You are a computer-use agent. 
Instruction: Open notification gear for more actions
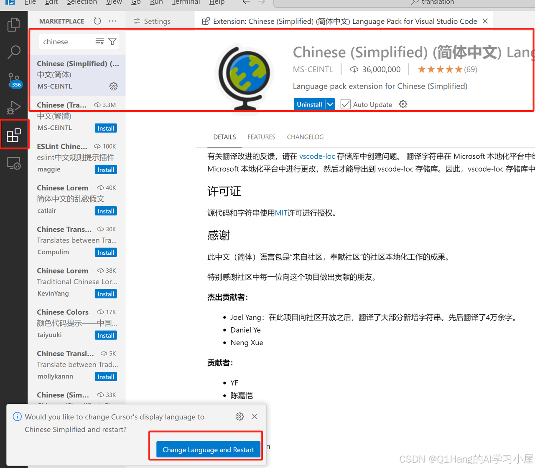pos(239,417)
